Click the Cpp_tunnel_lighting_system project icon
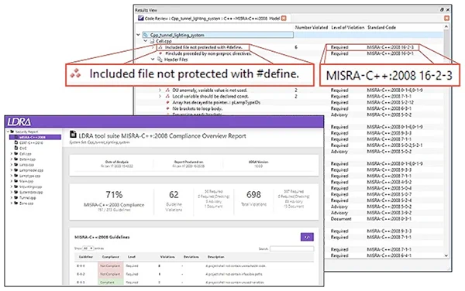Screen dimensions: 465x291 (x=146, y=35)
